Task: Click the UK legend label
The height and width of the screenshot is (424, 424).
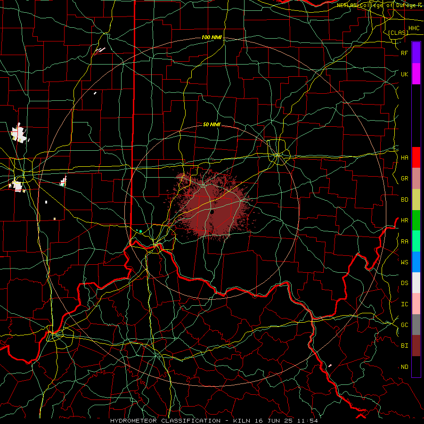Action: tap(404, 74)
